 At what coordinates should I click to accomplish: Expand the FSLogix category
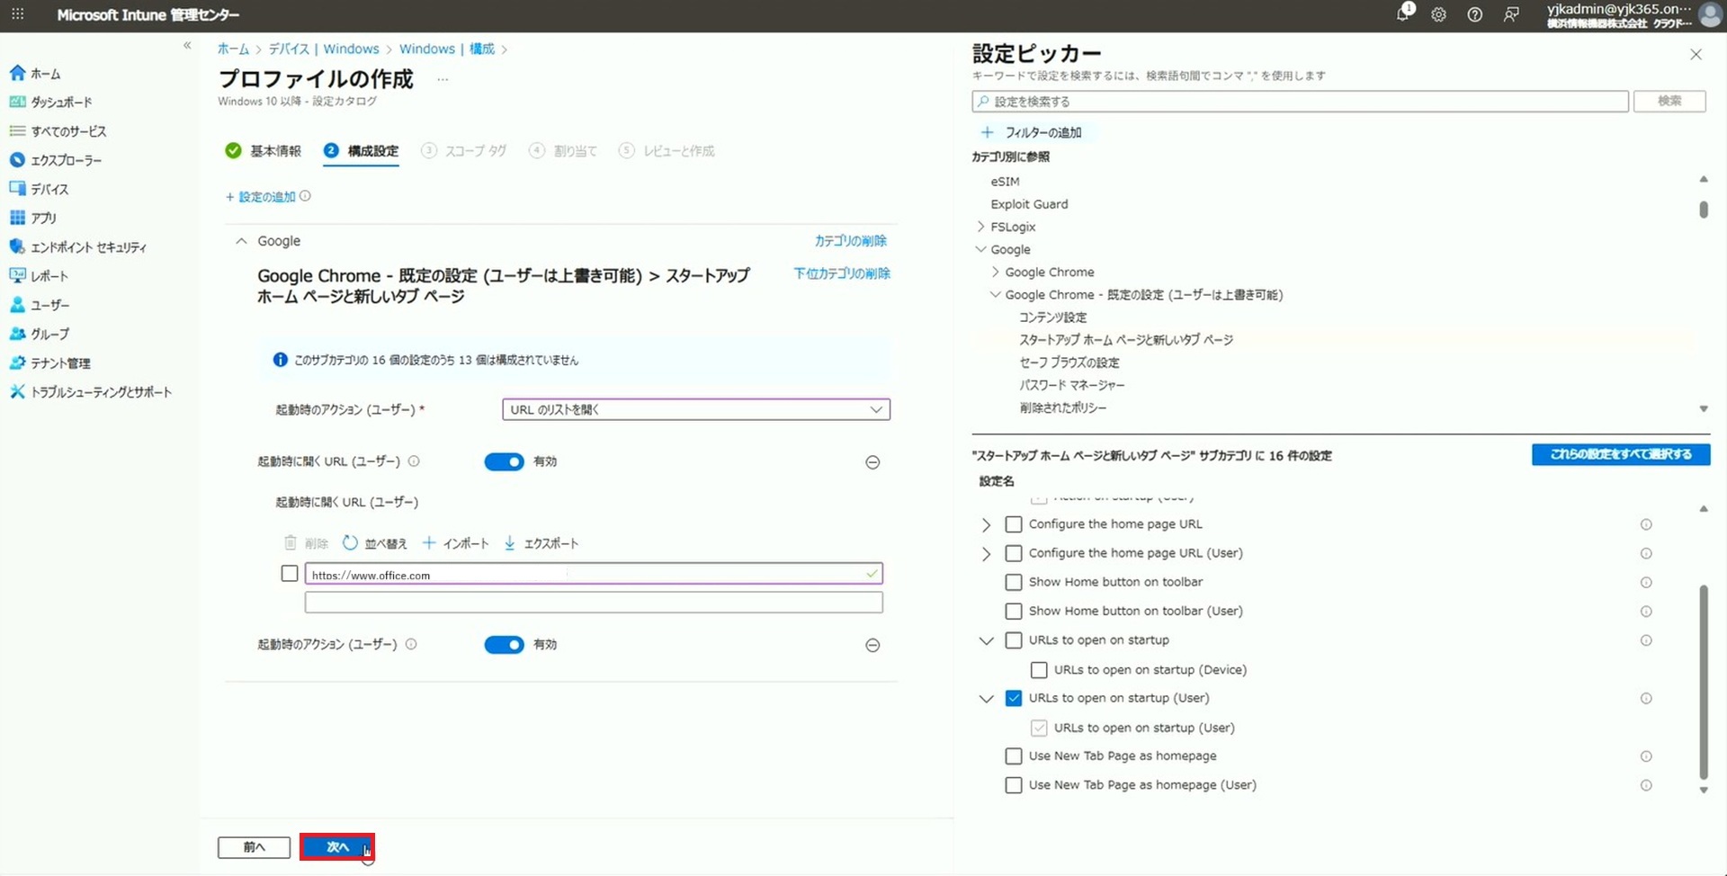tap(980, 227)
